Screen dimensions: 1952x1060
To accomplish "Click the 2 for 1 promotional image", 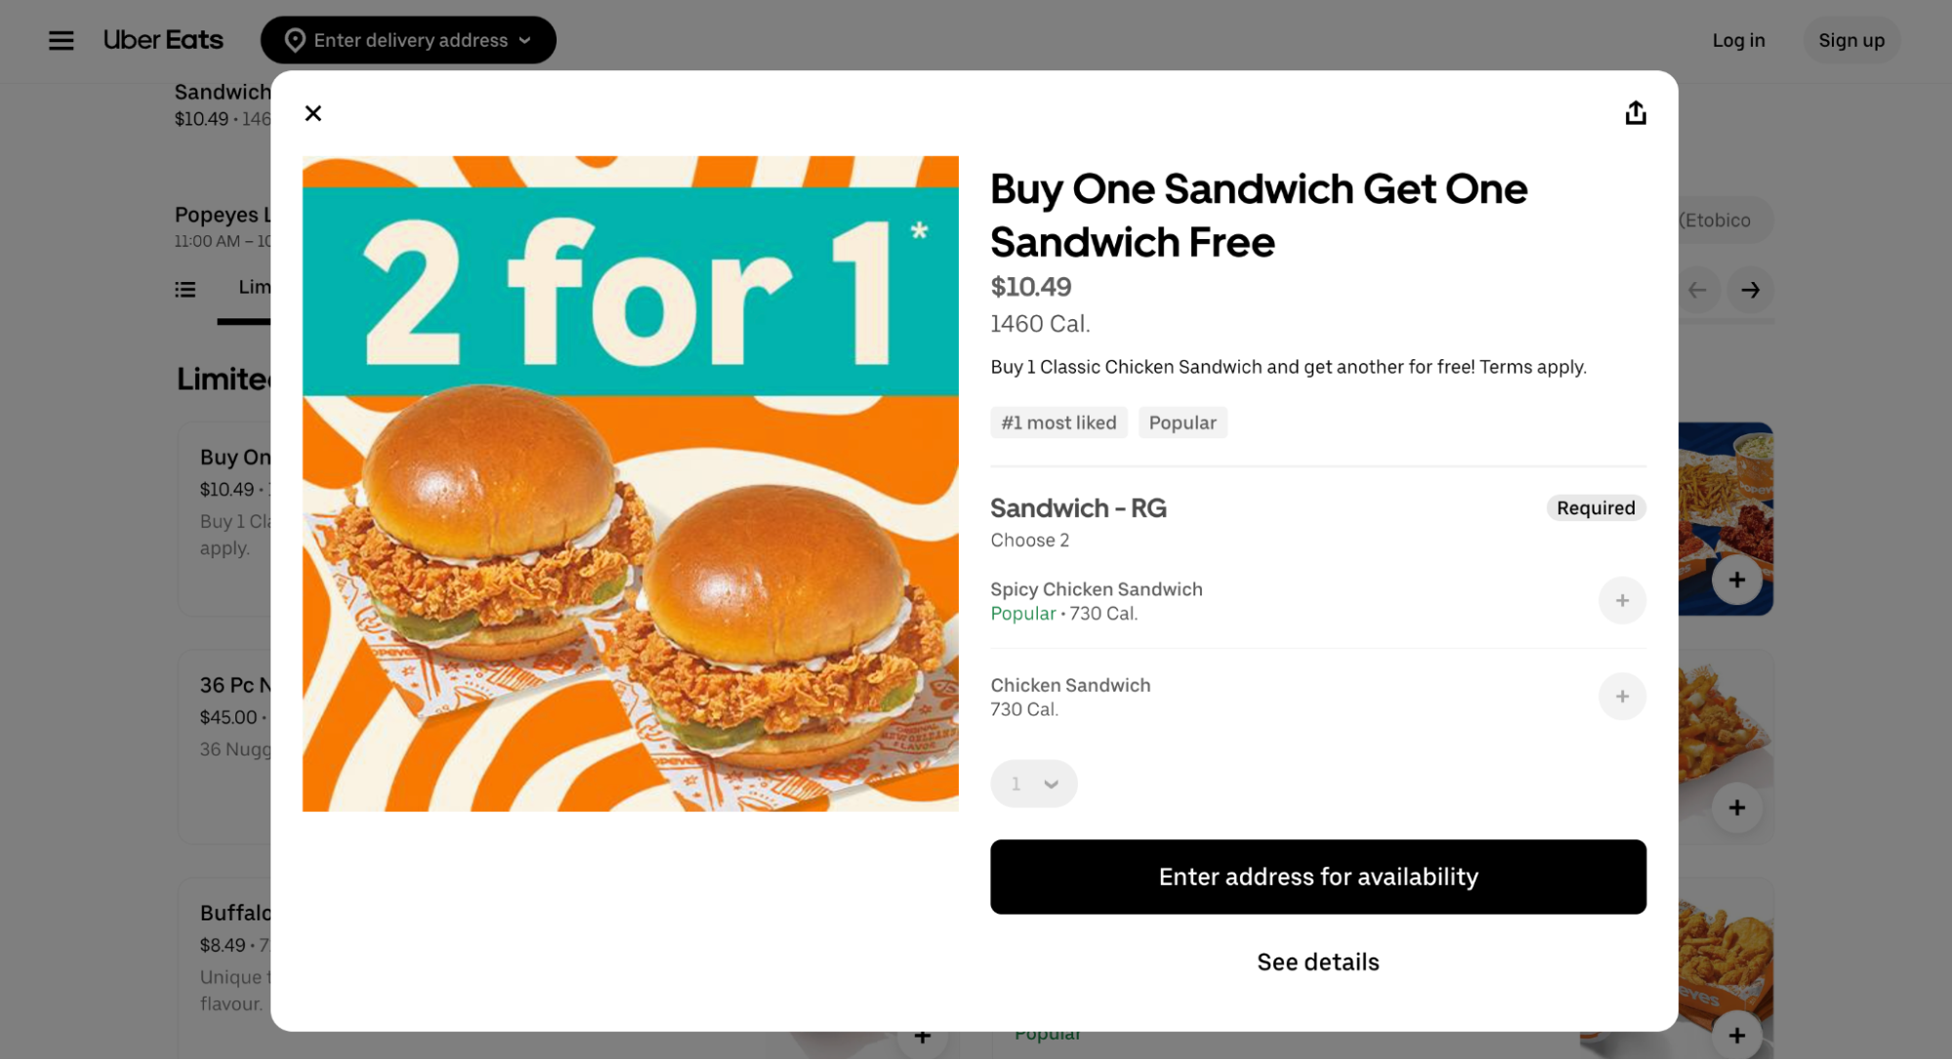I will click(x=631, y=484).
